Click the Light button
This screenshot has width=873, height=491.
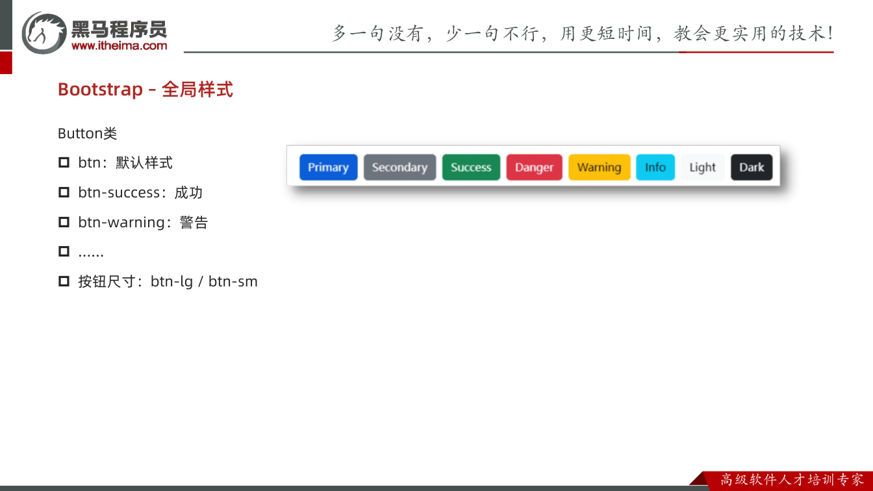tap(703, 167)
